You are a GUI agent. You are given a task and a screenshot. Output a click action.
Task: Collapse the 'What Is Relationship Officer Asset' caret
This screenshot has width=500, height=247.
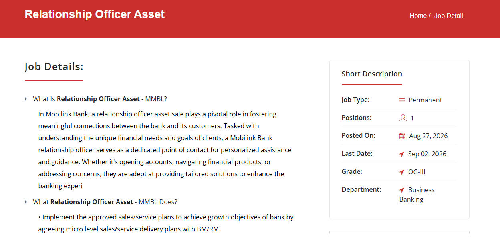click(x=26, y=99)
